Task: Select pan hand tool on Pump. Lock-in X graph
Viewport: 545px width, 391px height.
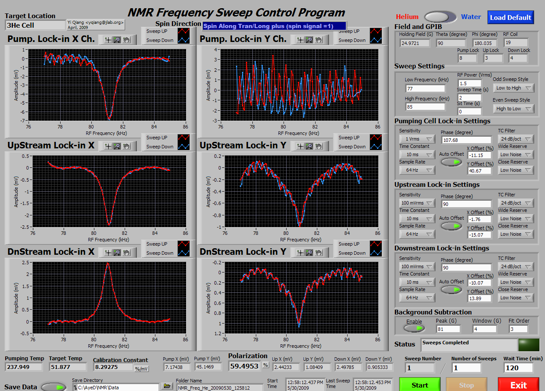Action: click(126, 40)
